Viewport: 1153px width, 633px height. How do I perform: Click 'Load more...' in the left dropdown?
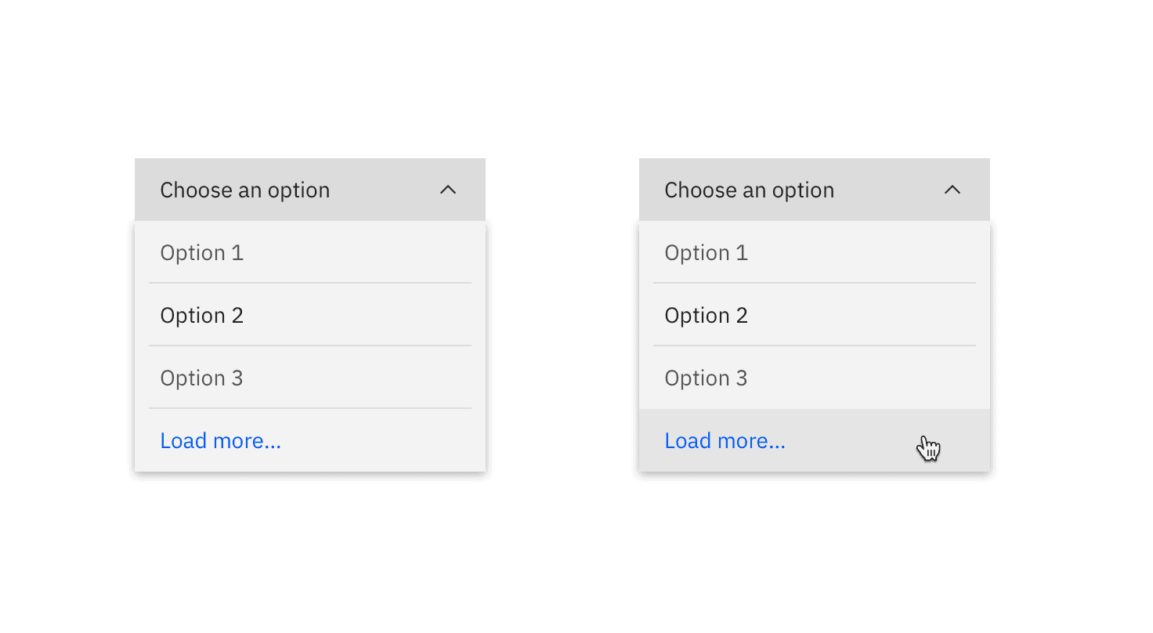tap(220, 440)
